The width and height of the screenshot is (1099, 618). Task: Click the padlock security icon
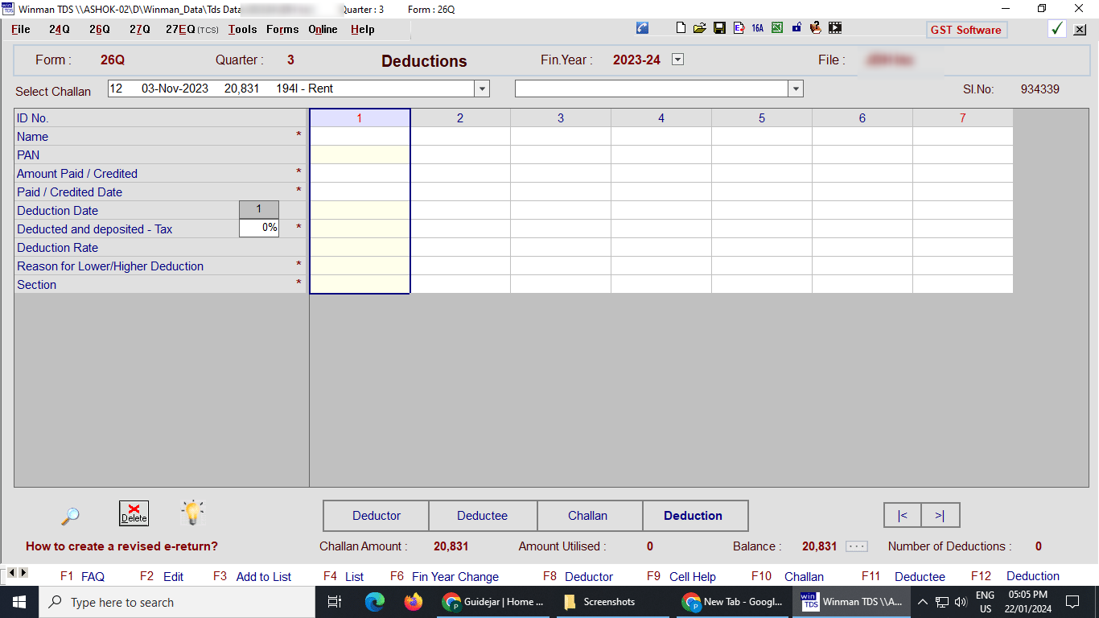[x=796, y=27]
